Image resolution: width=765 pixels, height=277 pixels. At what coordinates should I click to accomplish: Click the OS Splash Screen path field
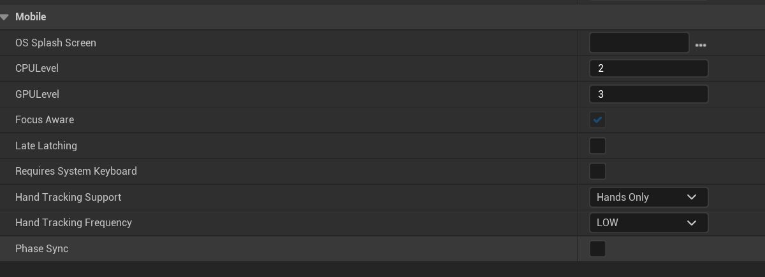click(x=639, y=43)
